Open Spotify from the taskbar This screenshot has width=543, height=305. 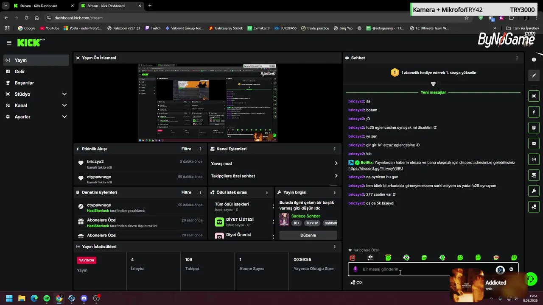click(x=47, y=298)
